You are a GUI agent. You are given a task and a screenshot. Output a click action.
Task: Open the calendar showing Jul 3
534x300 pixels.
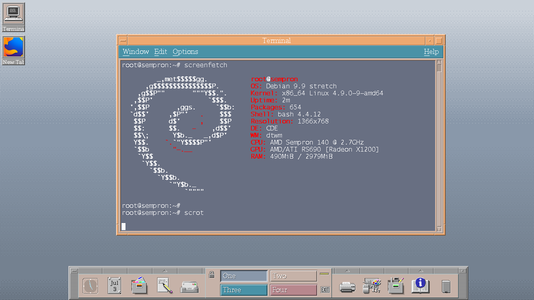[115, 286]
